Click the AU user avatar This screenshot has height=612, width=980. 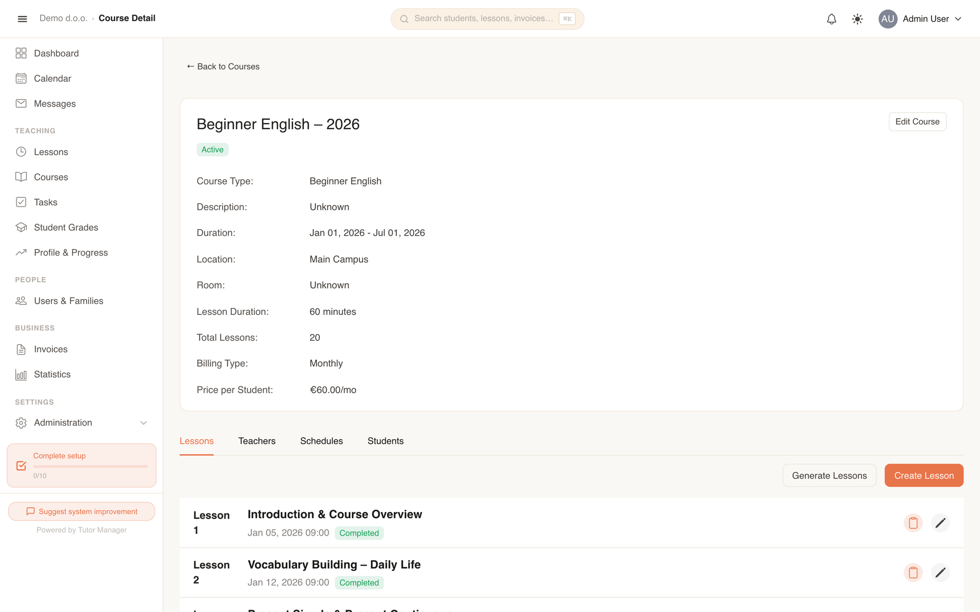point(888,19)
